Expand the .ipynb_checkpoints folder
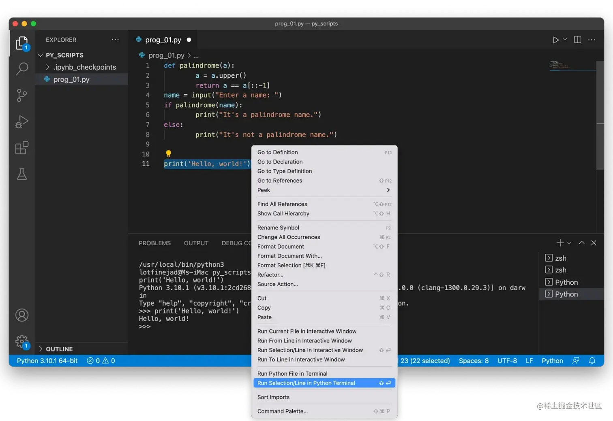This screenshot has height=421, width=613. click(81, 67)
